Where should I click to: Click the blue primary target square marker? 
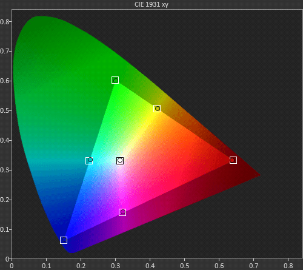pos(64,240)
